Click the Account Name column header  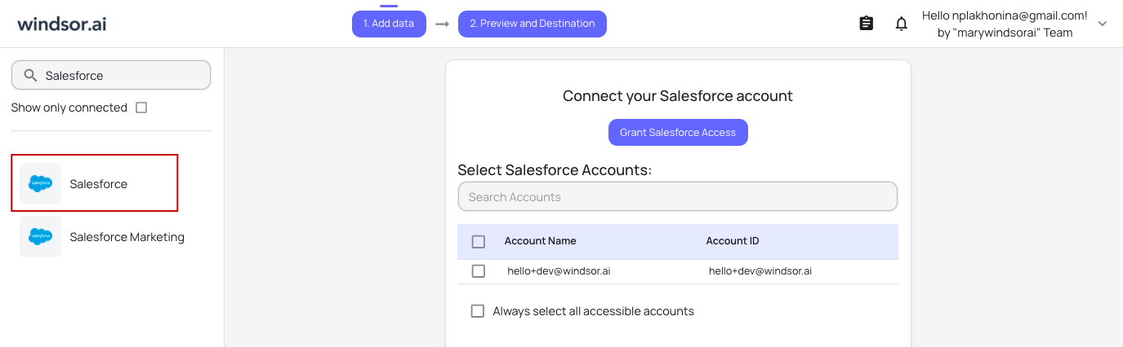pos(541,241)
